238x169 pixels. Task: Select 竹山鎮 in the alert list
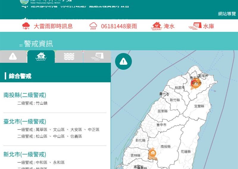pyautogui.click(x=42, y=103)
